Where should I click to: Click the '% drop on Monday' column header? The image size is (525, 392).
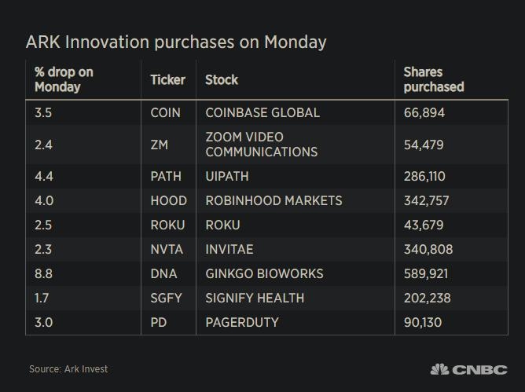coord(64,79)
